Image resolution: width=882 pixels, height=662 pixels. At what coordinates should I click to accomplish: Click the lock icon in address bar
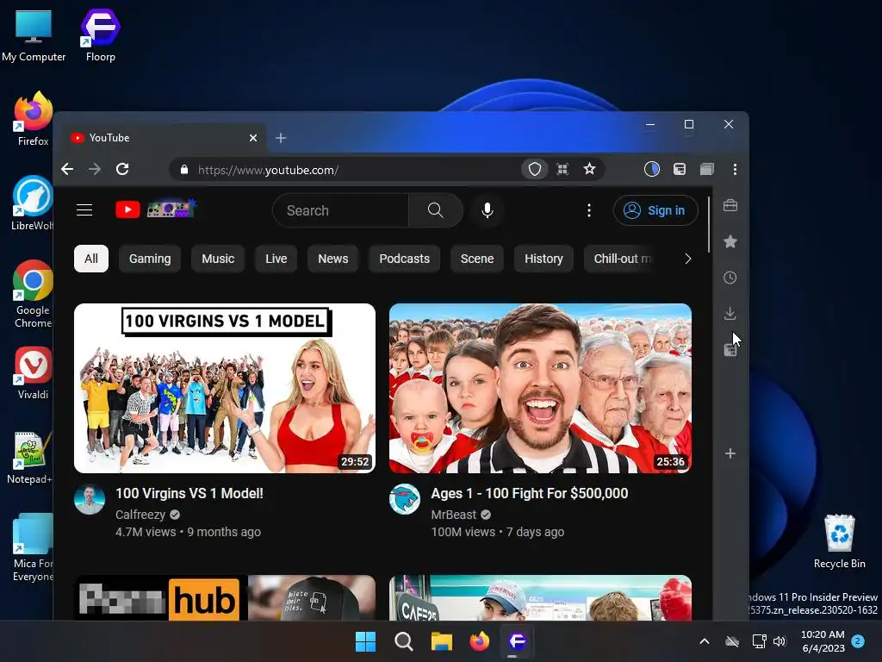(x=184, y=170)
